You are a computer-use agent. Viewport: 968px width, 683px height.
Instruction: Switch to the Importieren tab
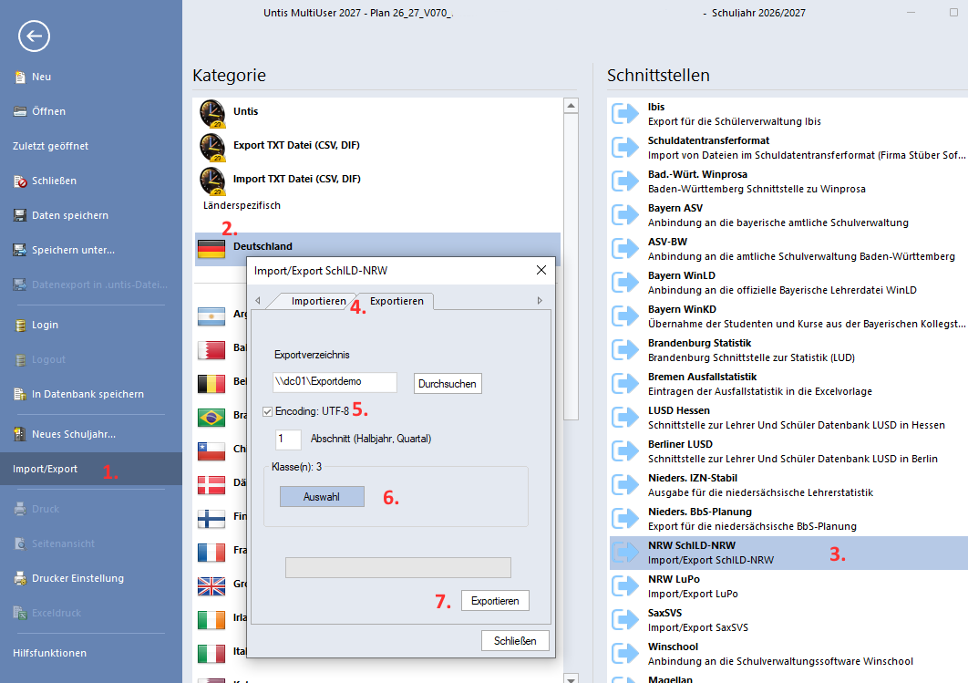[x=318, y=301]
